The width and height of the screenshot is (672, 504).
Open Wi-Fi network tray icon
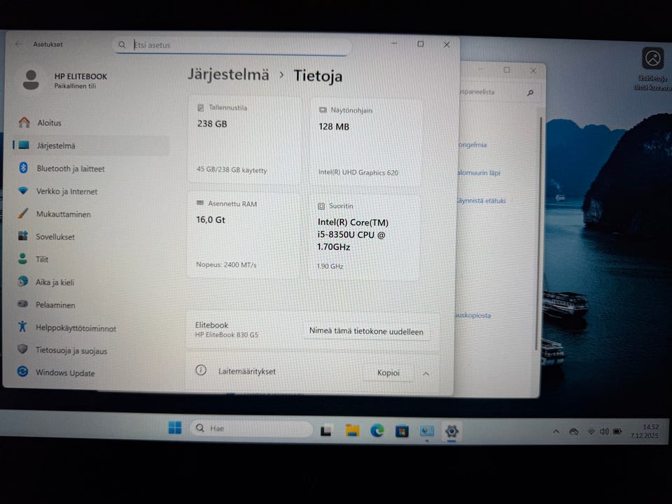pos(591,432)
